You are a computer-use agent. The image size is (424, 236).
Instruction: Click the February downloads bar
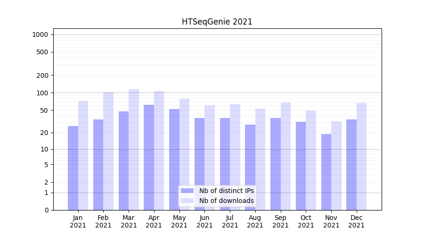coord(108,151)
